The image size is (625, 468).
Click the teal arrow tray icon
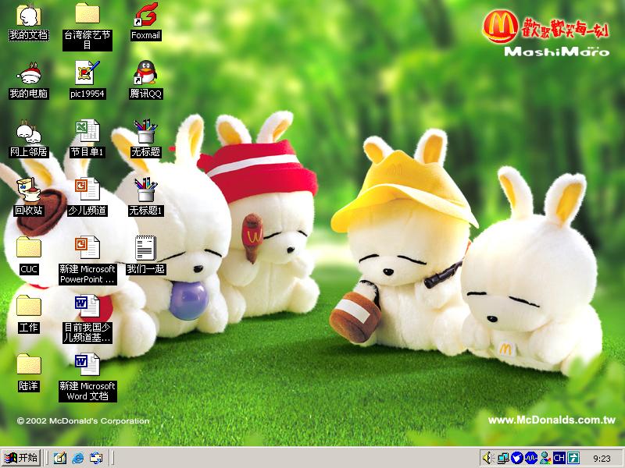(573, 459)
